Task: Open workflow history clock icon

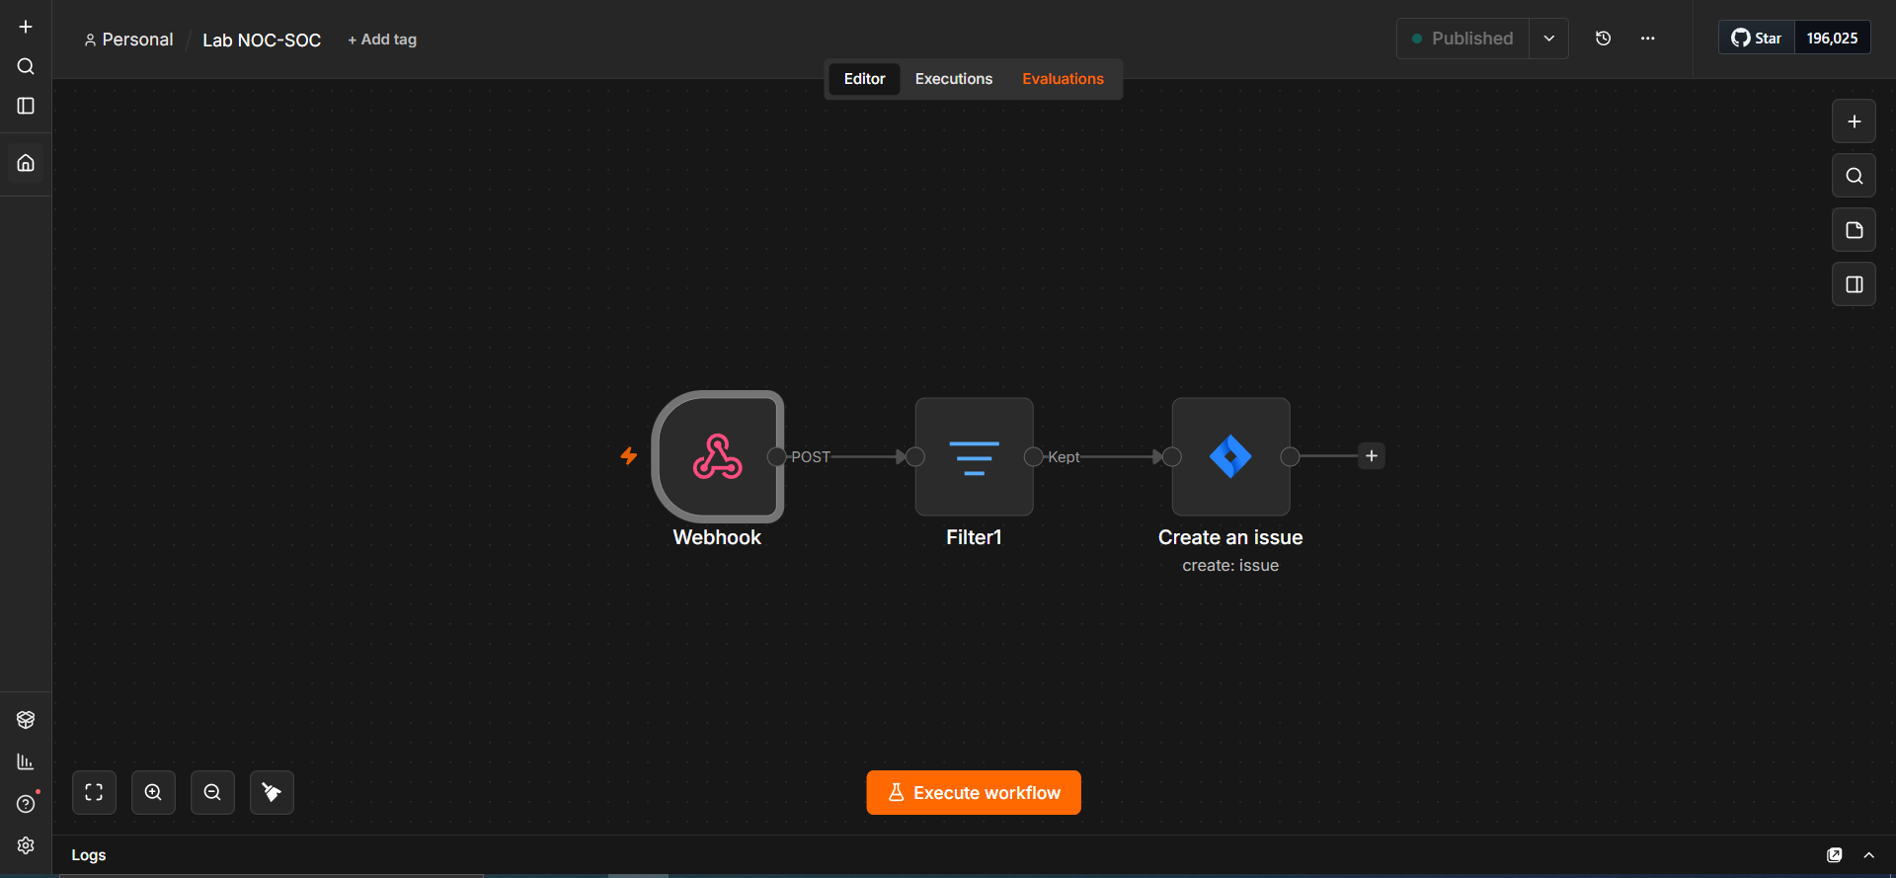Action: (x=1604, y=39)
